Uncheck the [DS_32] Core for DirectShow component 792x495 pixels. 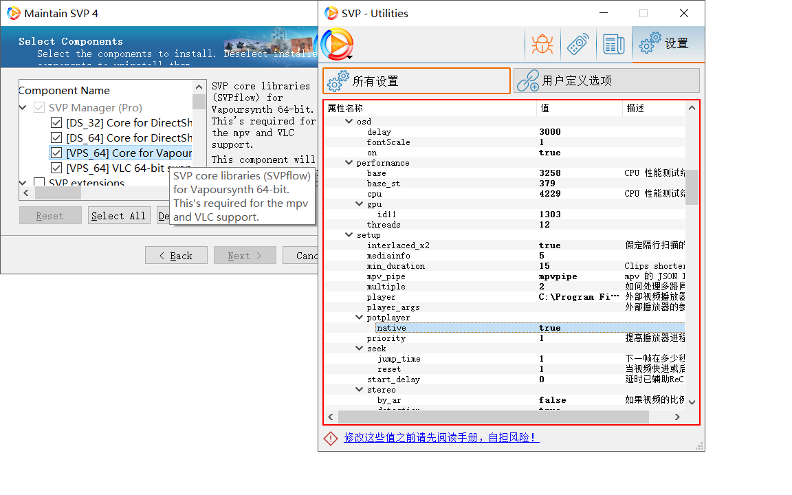coord(56,123)
